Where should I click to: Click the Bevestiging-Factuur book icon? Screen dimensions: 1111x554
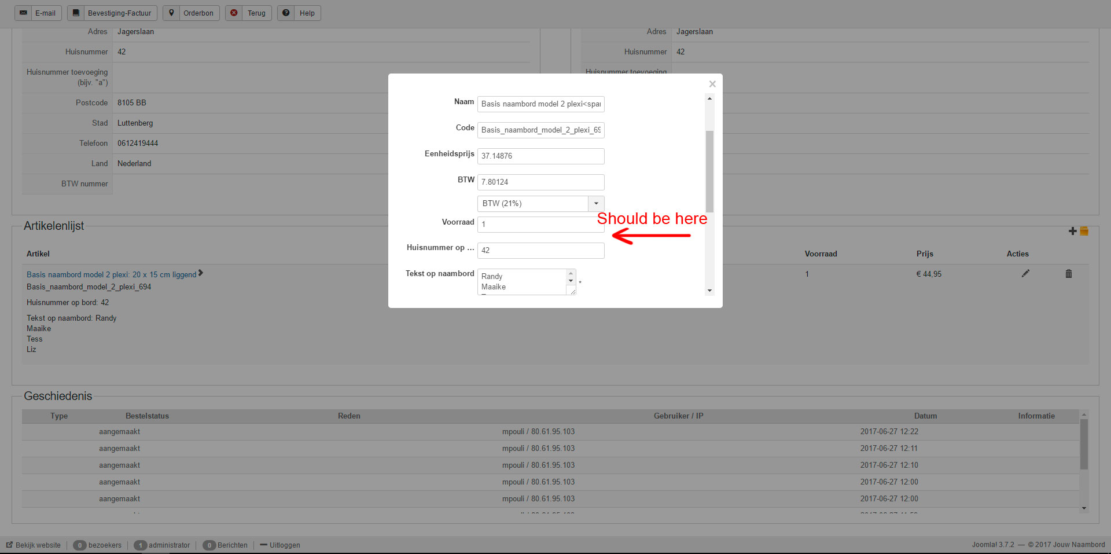coord(76,13)
